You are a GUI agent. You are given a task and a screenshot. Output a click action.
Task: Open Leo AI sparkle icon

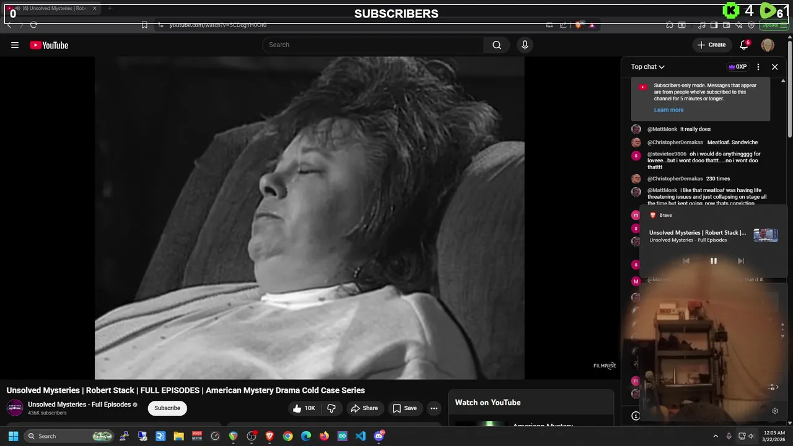(739, 25)
